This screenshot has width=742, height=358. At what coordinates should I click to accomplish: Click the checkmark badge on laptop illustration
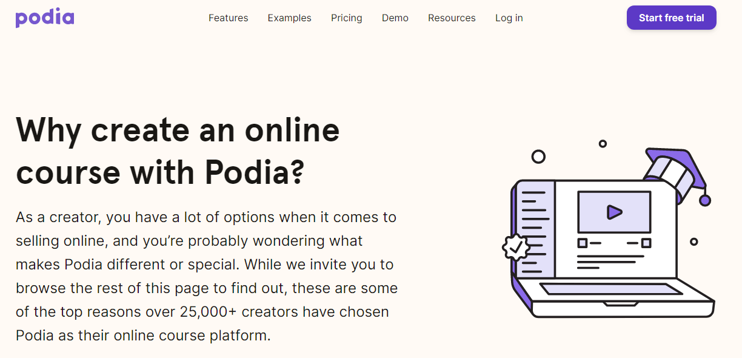516,247
